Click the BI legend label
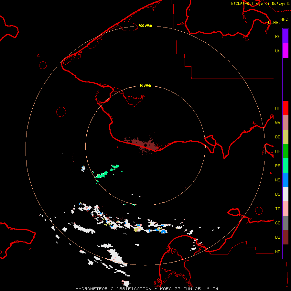This screenshot has width=291, height=291. [277, 237]
